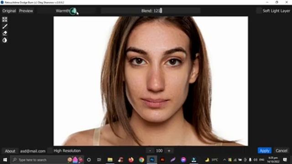Open the weather widget on taskbar
Viewport: 292px width, 164px height.
pyautogui.click(x=212, y=160)
